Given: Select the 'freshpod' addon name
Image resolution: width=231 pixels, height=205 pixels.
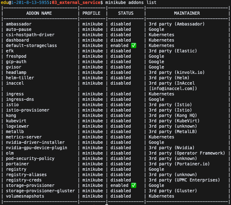Looking at the screenshot, I should pyautogui.click(x=16, y=56).
